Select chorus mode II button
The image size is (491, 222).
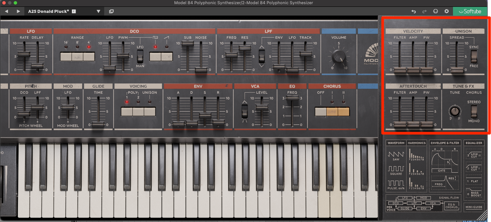click(x=343, y=112)
